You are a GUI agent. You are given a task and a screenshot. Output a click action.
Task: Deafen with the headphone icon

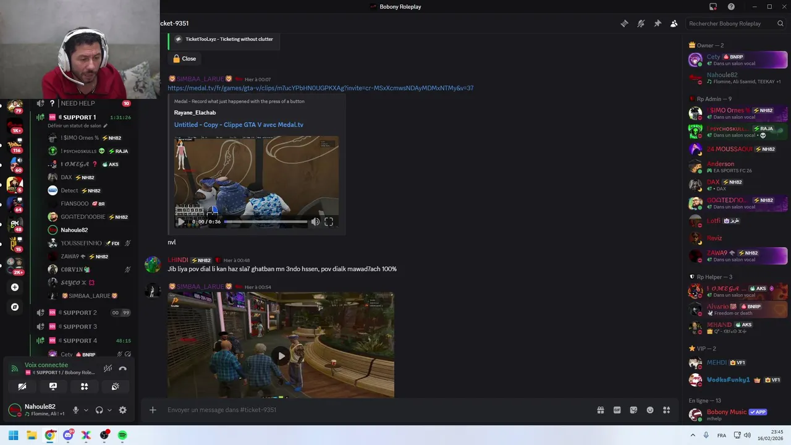(x=99, y=410)
